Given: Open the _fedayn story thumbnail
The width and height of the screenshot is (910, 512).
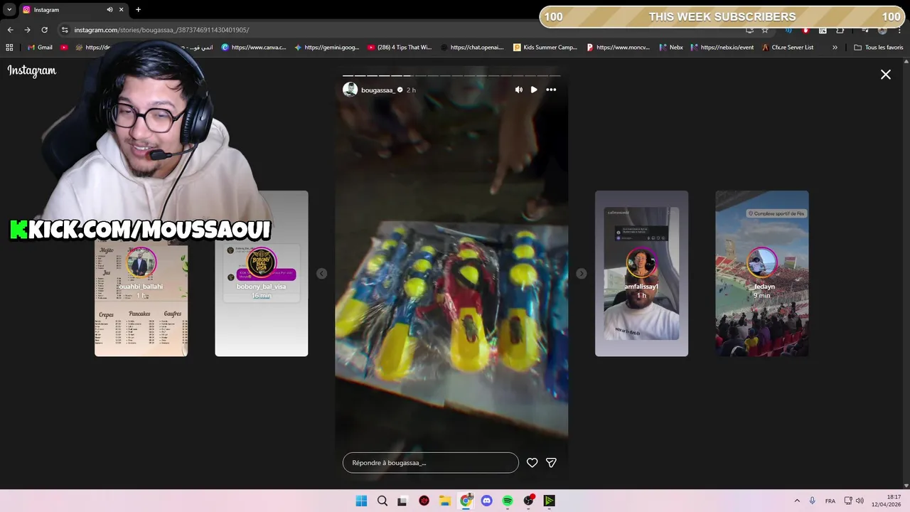Looking at the screenshot, I should pos(762,273).
